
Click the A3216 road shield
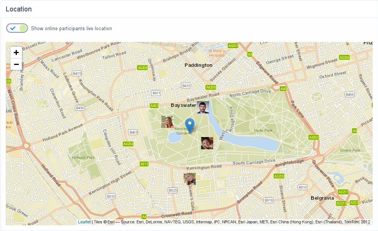(x=279, y=176)
